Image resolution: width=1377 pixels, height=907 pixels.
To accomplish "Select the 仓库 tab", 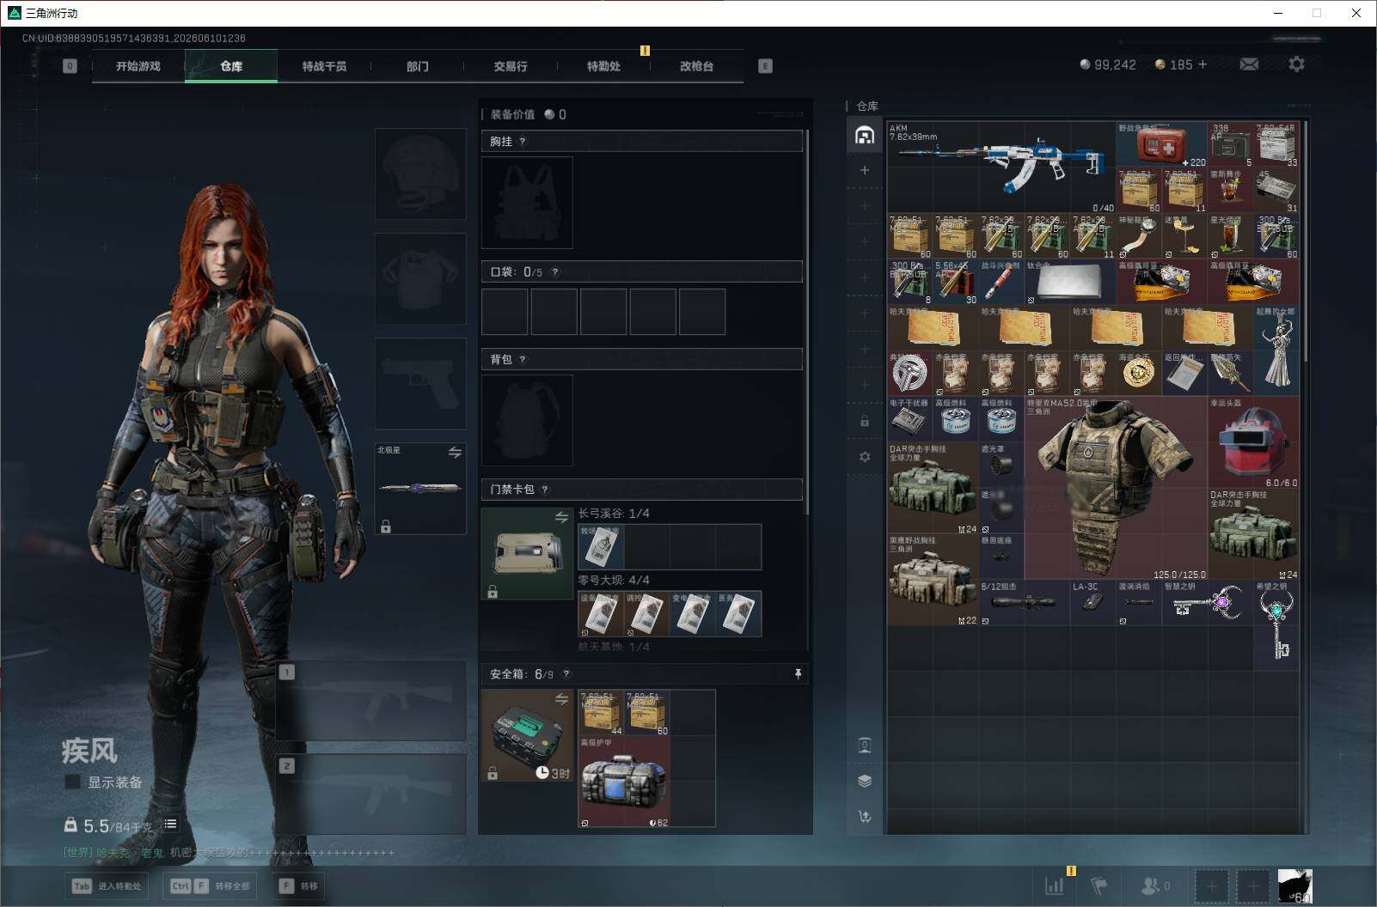I will pyautogui.click(x=231, y=66).
